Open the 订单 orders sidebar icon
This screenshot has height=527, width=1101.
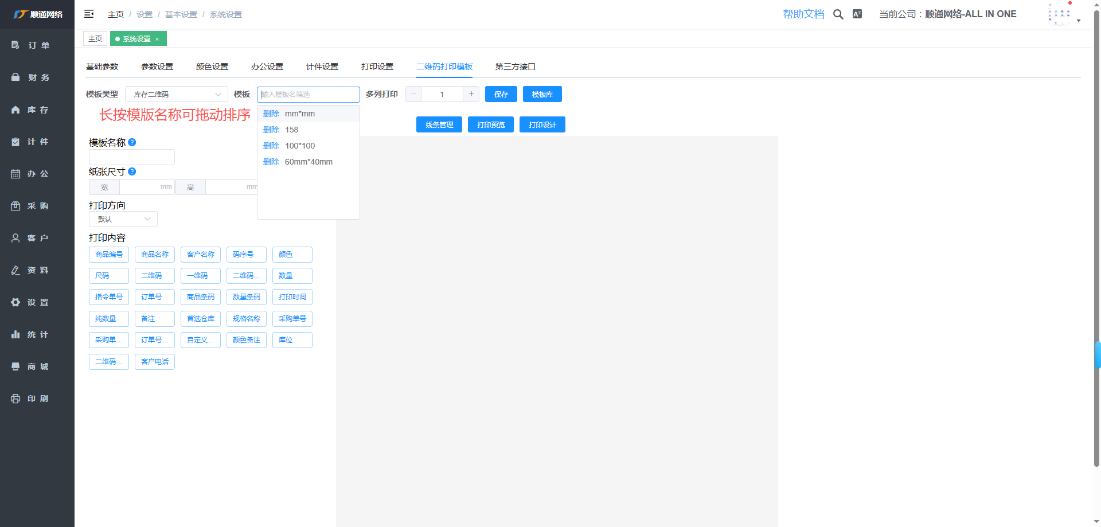pos(15,45)
